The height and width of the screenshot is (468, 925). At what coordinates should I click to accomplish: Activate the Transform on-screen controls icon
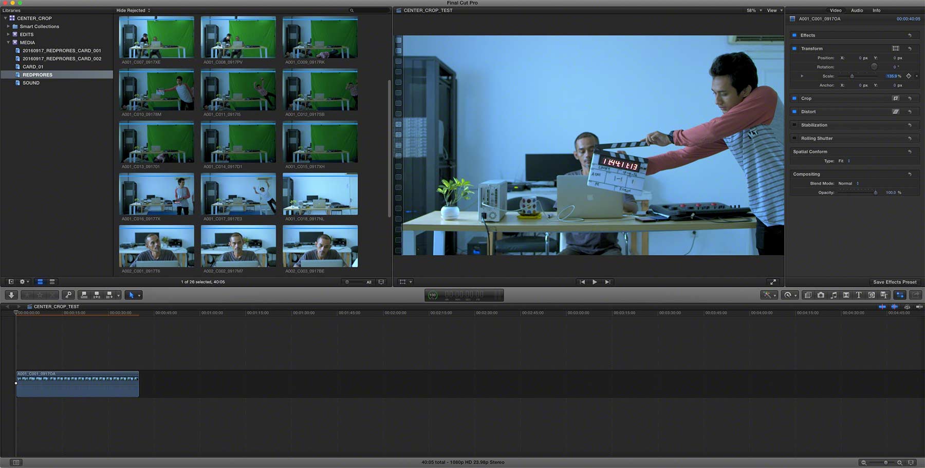pyautogui.click(x=896, y=48)
